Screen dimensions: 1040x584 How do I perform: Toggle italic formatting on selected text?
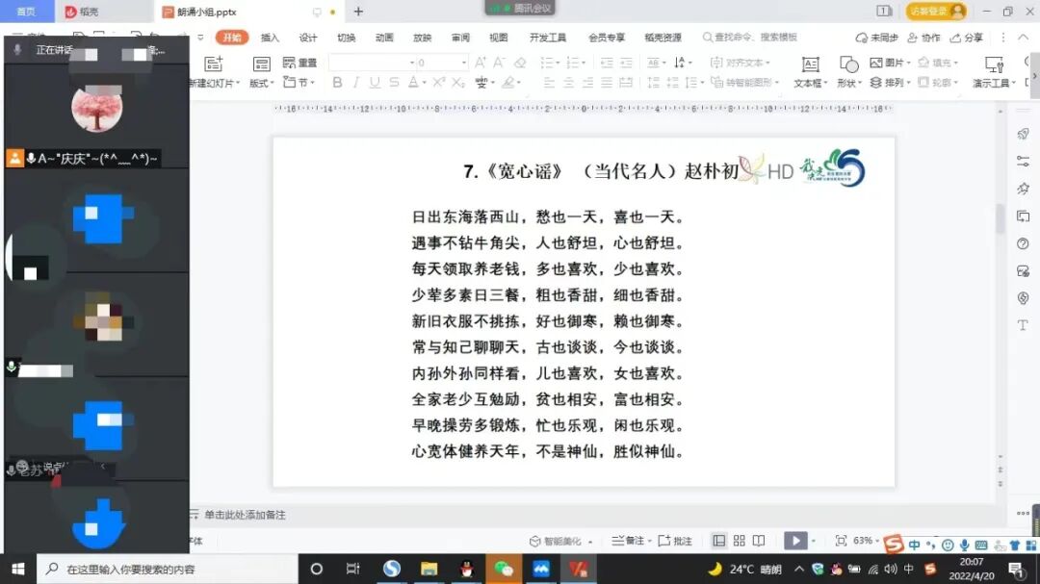354,83
